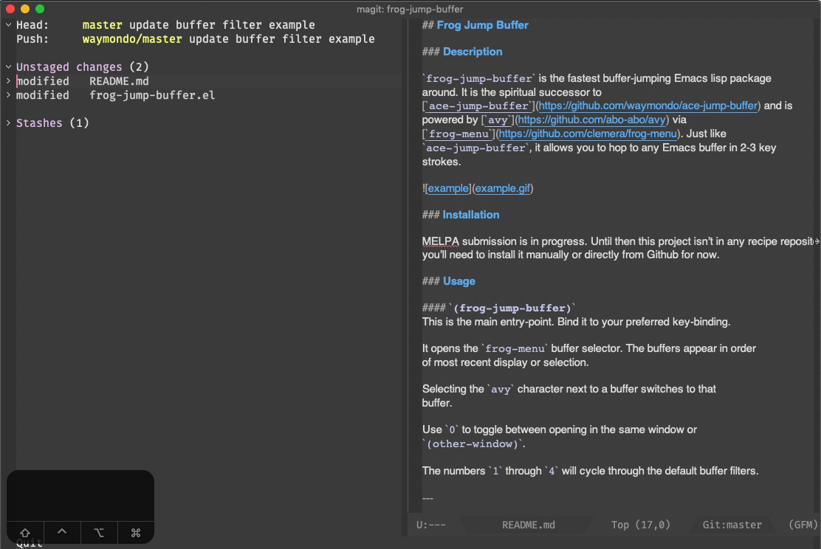Click the yellow minimize window button

(x=24, y=9)
